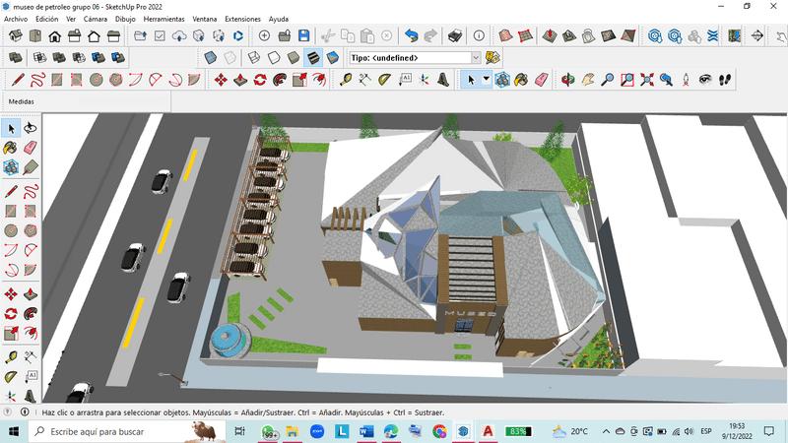The height and width of the screenshot is (443, 788).
Task: Select the Zoom Window tool
Action: click(627, 80)
